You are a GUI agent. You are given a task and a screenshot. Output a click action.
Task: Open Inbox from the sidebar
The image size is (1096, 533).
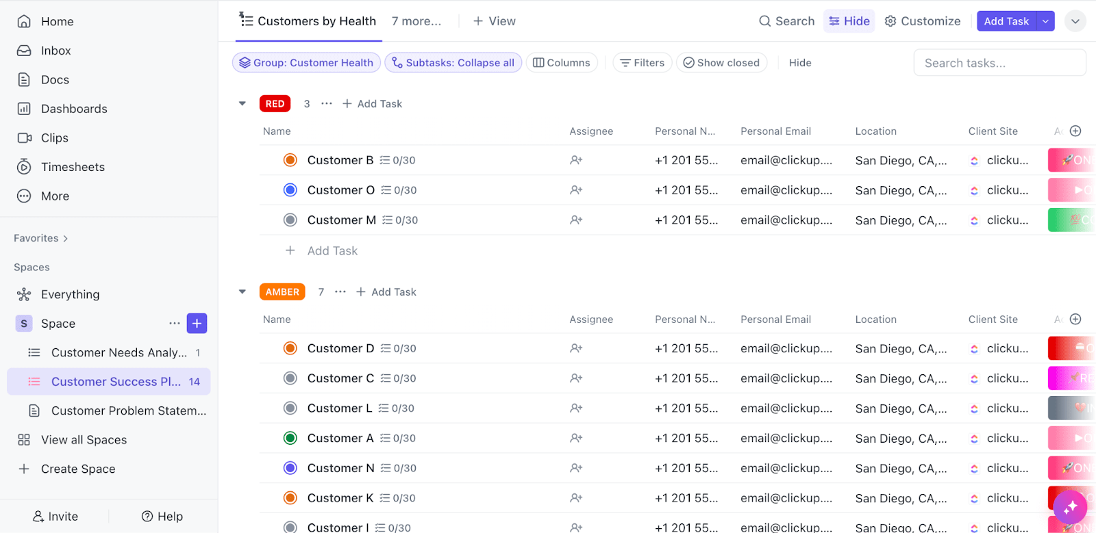(55, 51)
